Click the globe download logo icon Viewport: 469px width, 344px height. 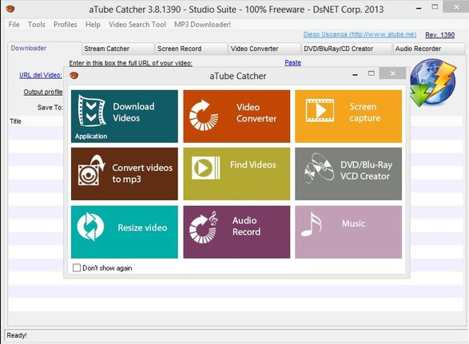(x=432, y=83)
